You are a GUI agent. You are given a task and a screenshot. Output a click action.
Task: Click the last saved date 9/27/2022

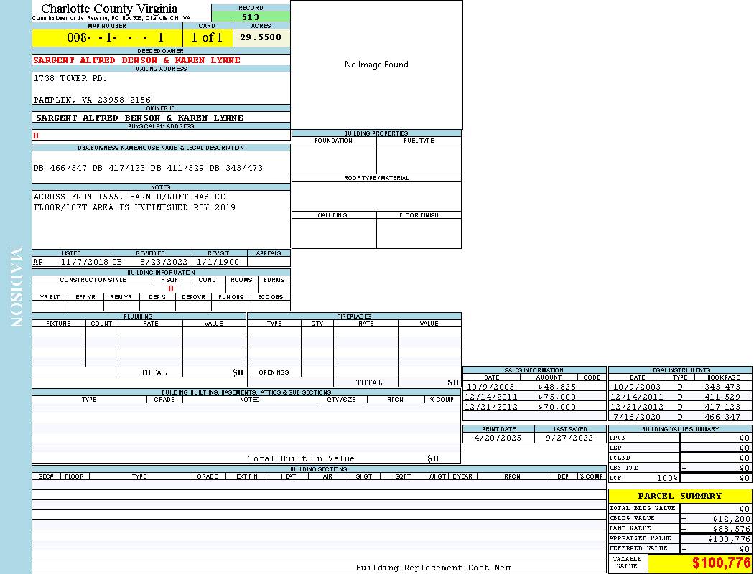point(569,437)
